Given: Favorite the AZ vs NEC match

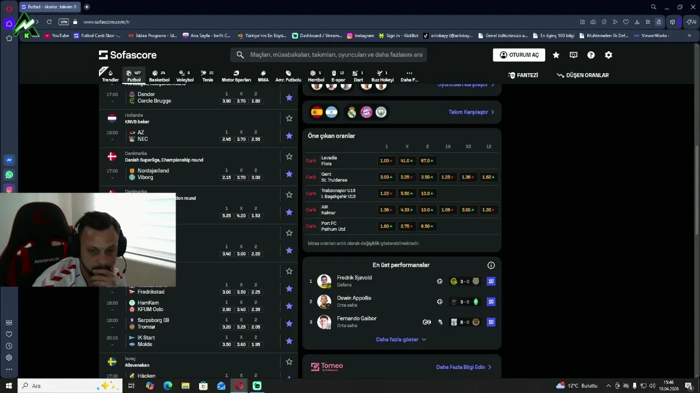Looking at the screenshot, I should click(289, 136).
